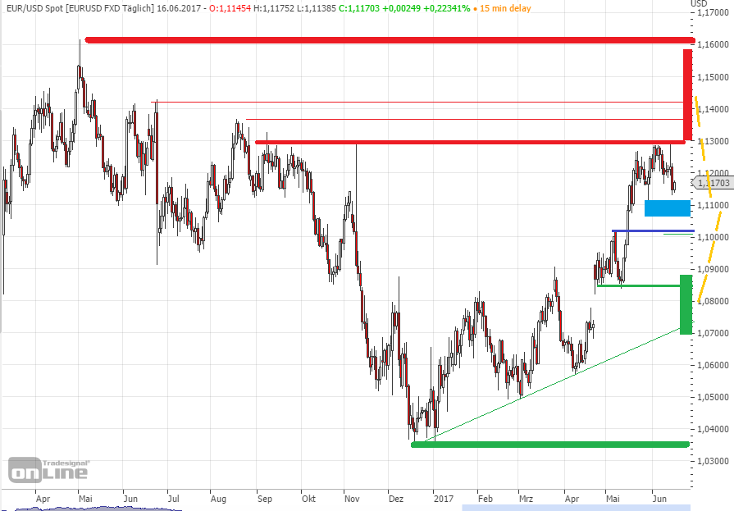The width and height of the screenshot is (734, 511).
Task: Click the 1,11000 price axis label
Action: [x=713, y=205]
